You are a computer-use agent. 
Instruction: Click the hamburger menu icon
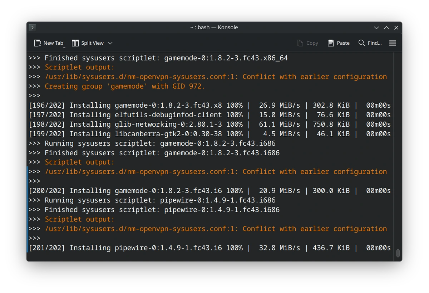point(393,43)
